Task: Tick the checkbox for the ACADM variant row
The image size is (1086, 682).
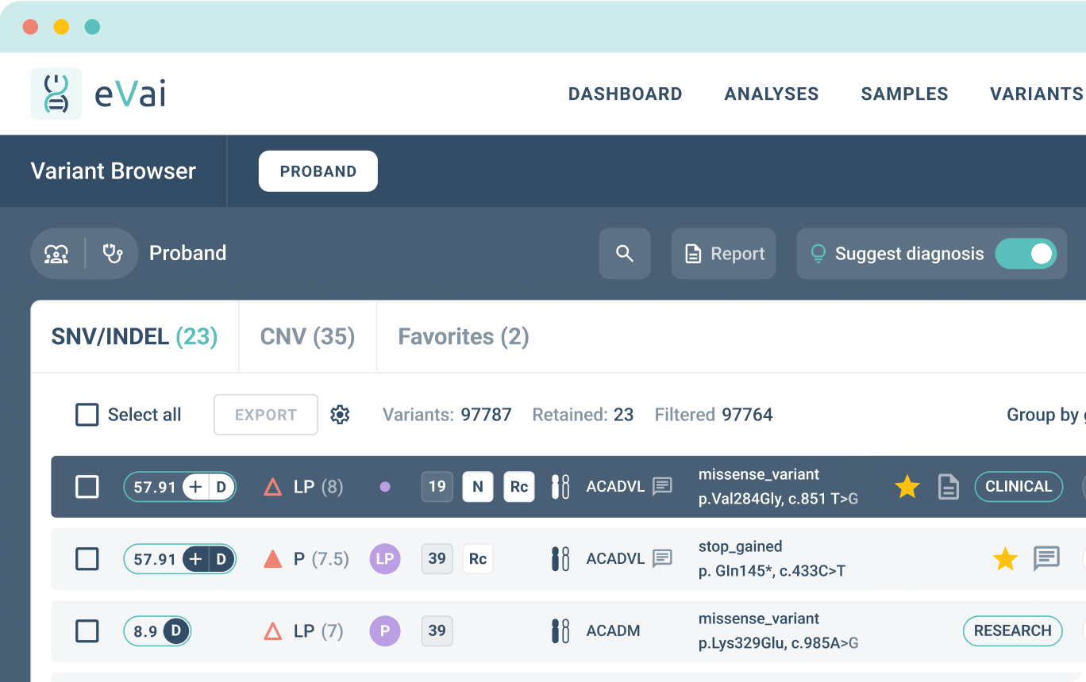Action: [x=87, y=631]
